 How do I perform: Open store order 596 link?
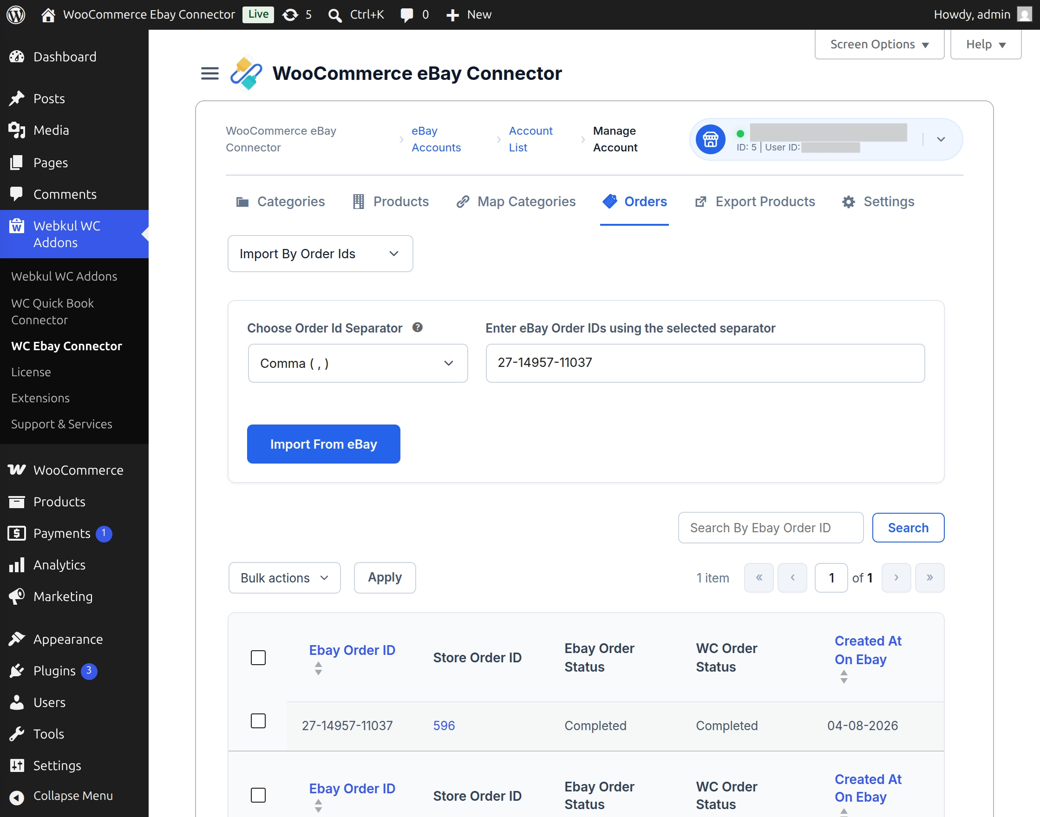coord(444,725)
